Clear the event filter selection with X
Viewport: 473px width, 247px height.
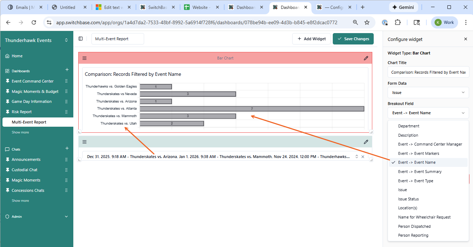[363, 157]
